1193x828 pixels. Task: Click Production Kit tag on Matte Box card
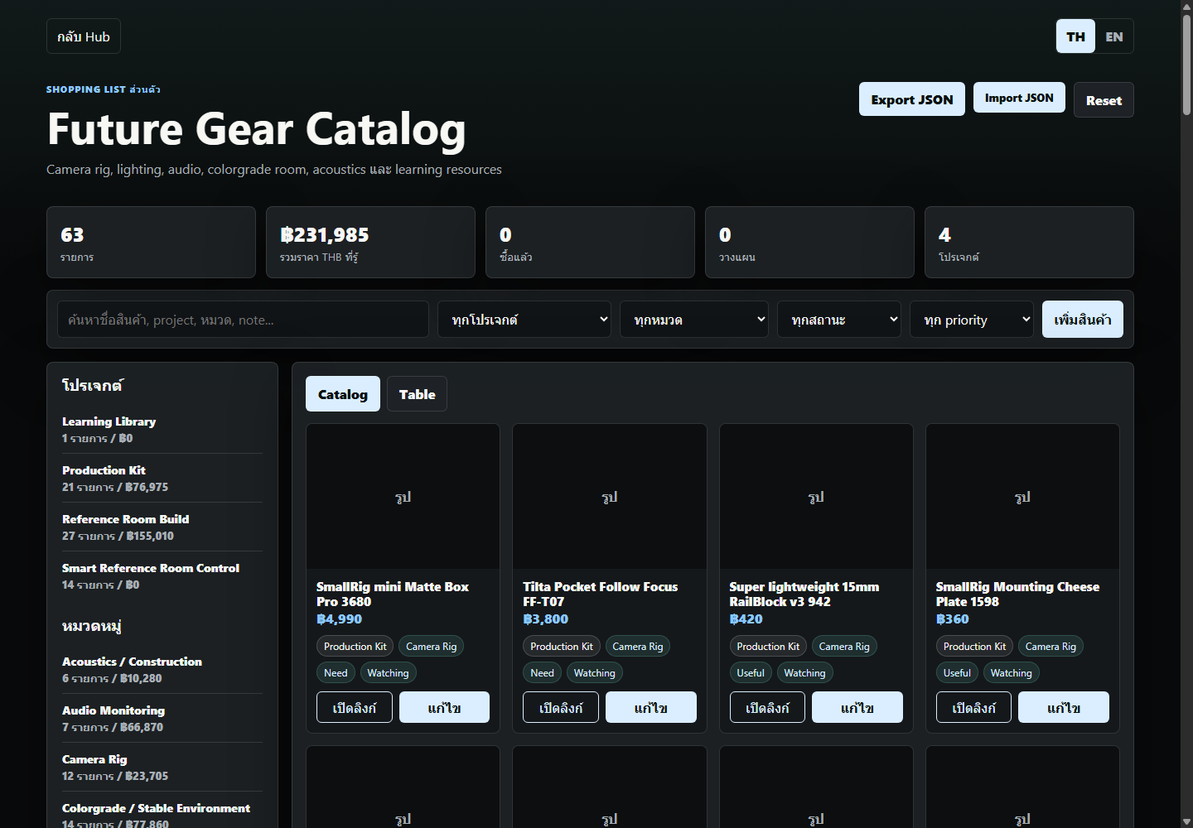click(355, 647)
